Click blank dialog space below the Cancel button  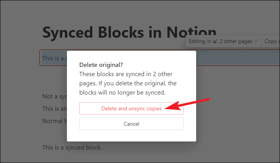(132, 136)
